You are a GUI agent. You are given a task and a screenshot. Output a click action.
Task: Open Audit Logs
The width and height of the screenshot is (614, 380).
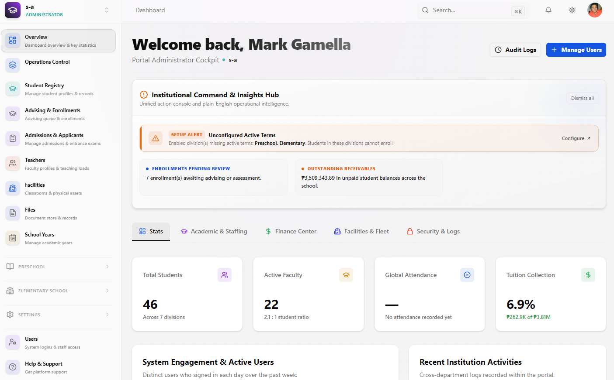tap(515, 50)
